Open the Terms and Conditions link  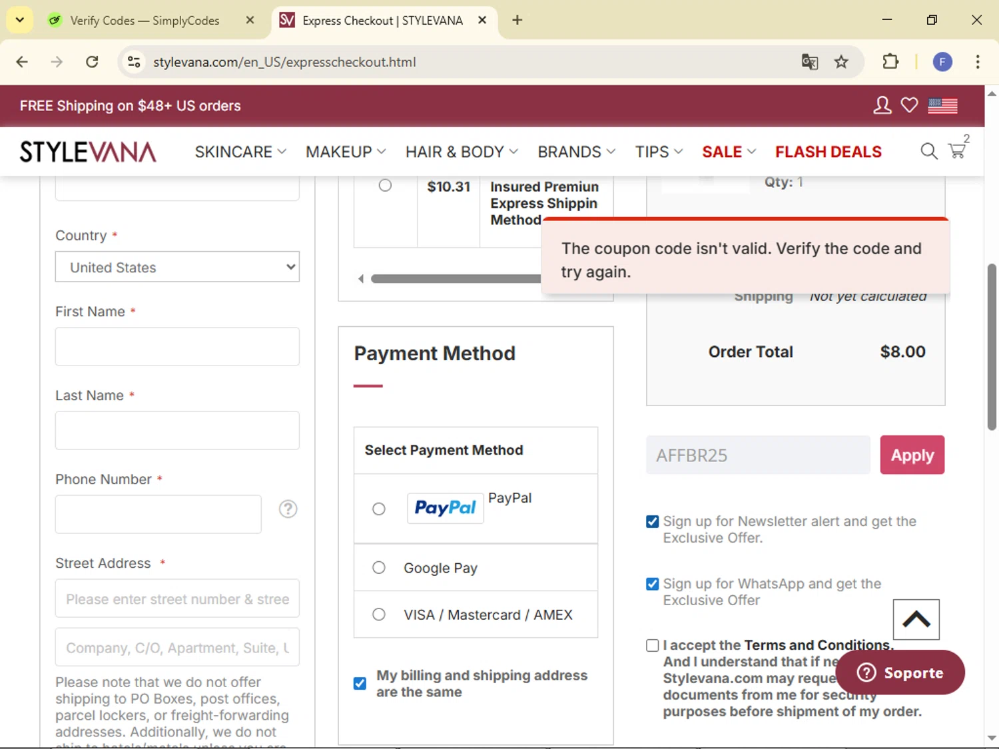(x=817, y=645)
